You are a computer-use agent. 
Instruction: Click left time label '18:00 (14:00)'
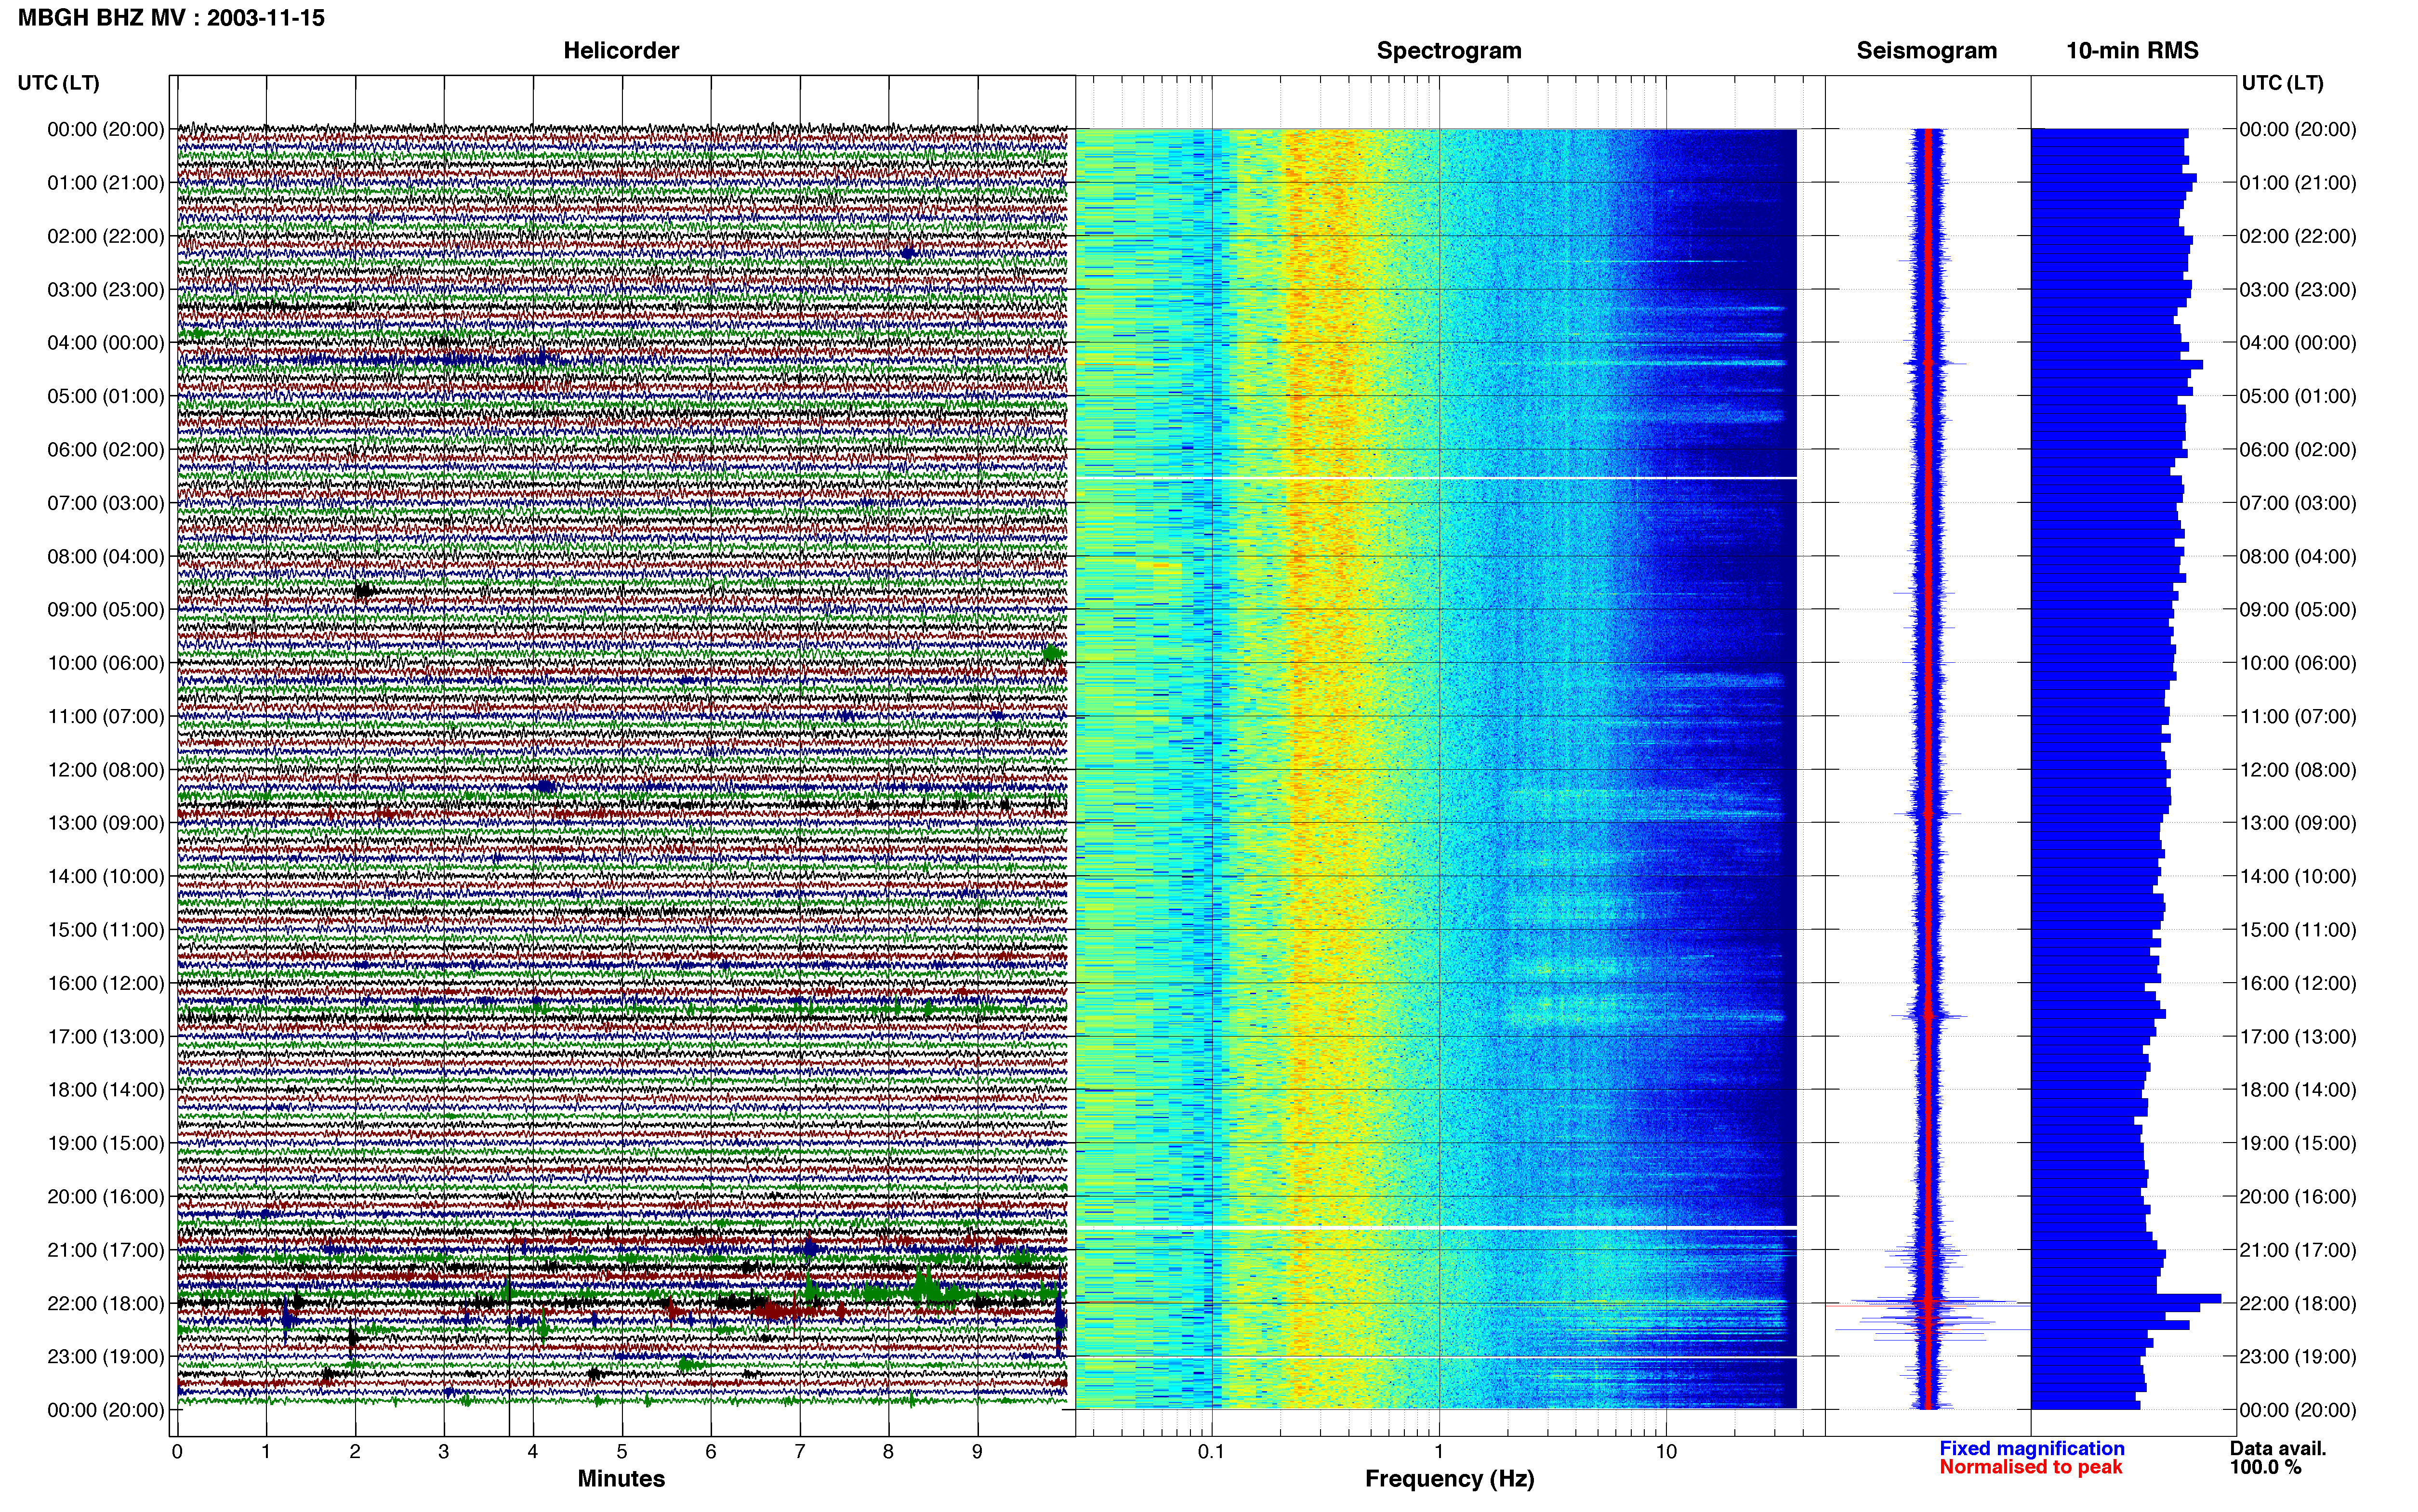point(106,1090)
